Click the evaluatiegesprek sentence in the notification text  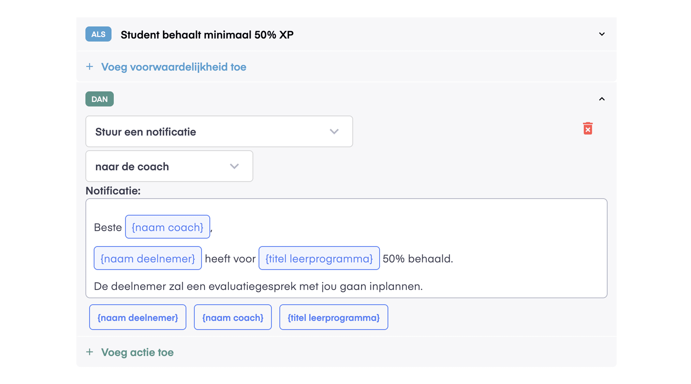coord(258,286)
